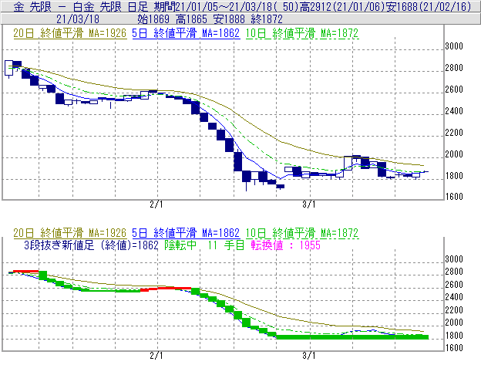This screenshot has width=481, height=365.
Task: Click the long green bar at 1800 level in lower chart
Action: [352, 337]
